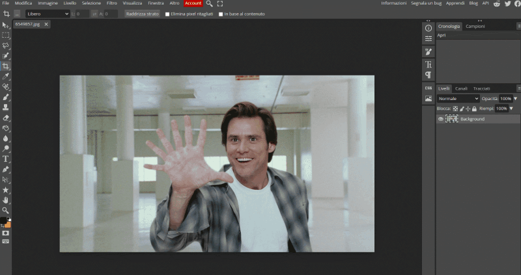Select the Lasso tool
This screenshot has width=521, height=275.
(6, 46)
